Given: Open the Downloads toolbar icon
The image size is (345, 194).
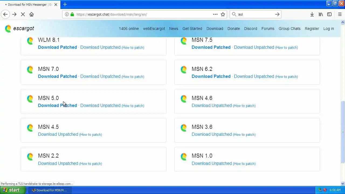Looking at the screenshot, I should 312,14.
